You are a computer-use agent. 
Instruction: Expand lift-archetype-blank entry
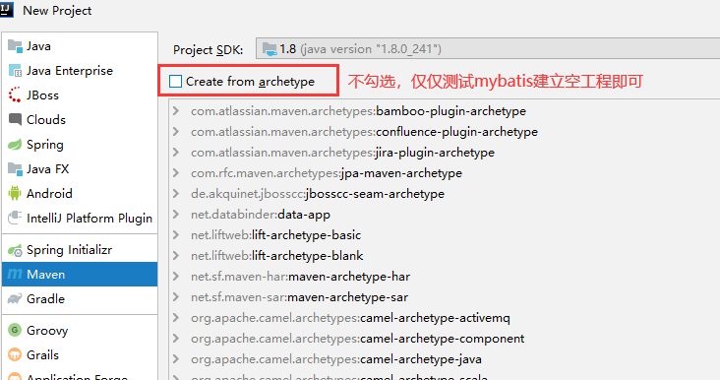(x=176, y=256)
